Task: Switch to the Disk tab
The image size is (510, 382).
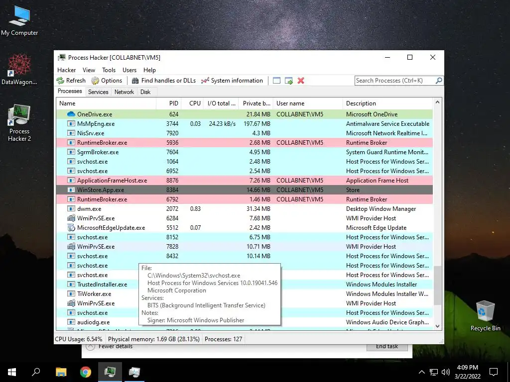Action: (145, 92)
